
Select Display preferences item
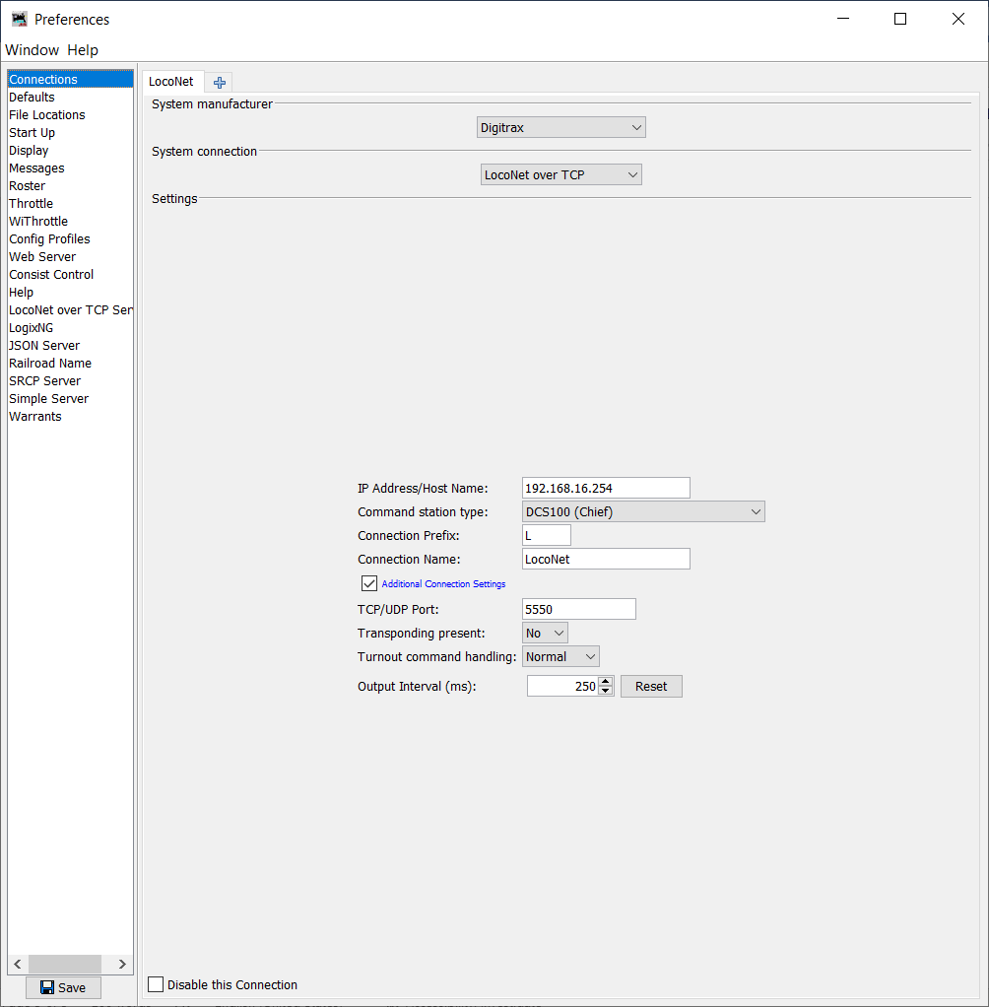click(x=71, y=151)
